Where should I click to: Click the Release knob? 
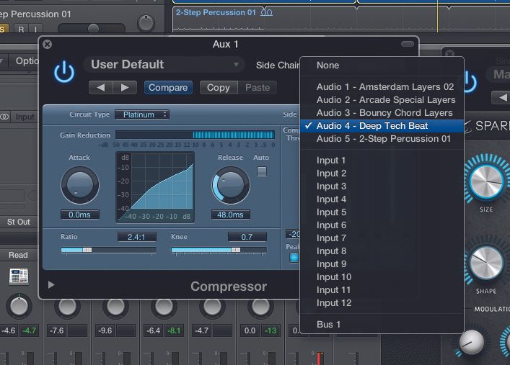click(x=231, y=185)
